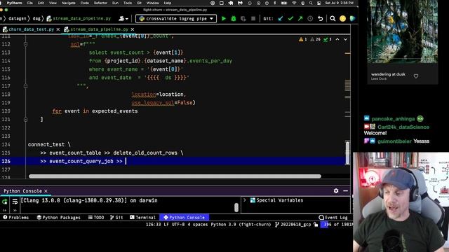Click editor horizontal scrollbar

(175, 176)
